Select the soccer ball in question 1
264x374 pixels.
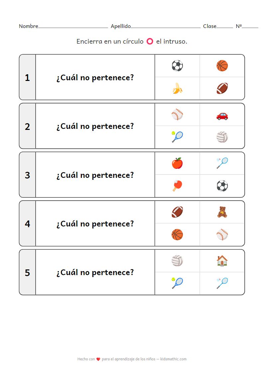177,66
